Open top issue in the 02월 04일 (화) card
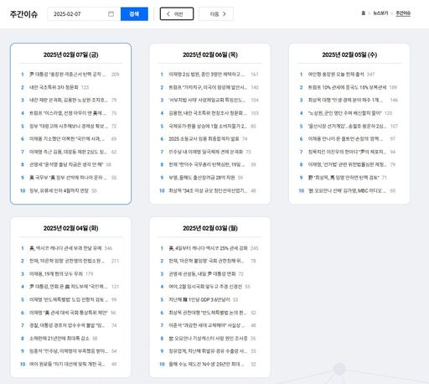The height and width of the screenshot is (384, 429). click(x=65, y=248)
